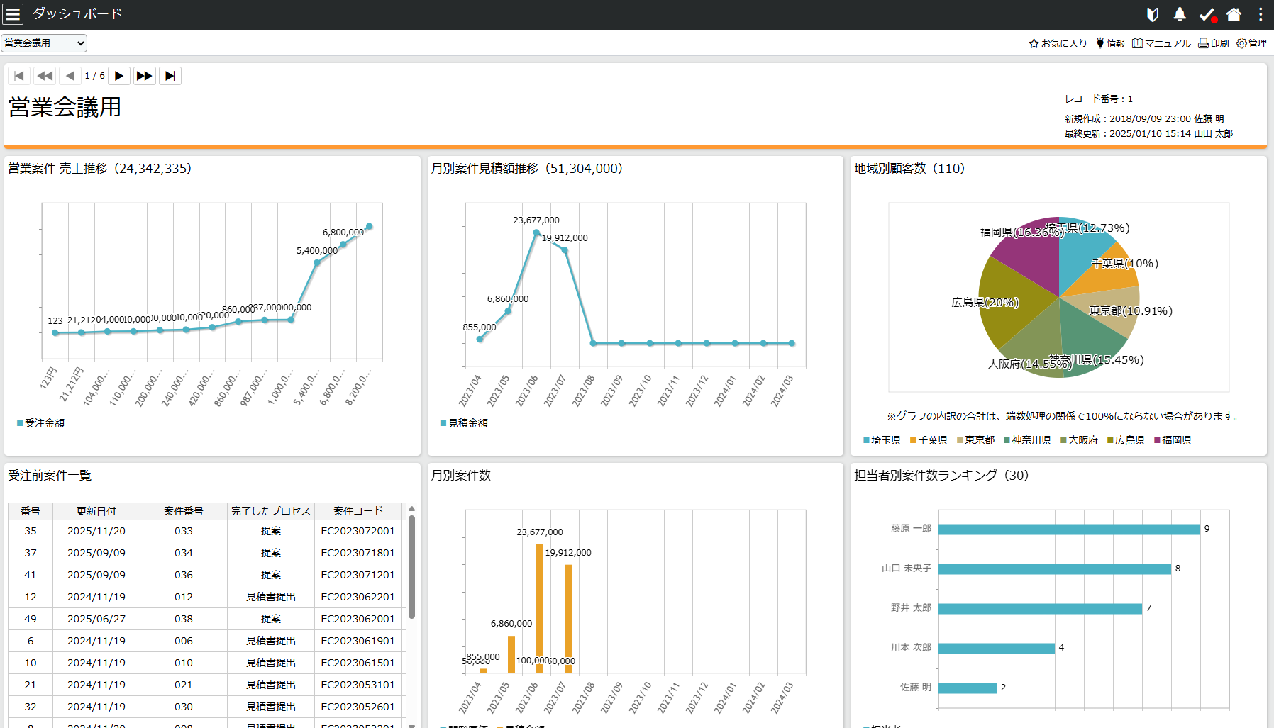Open the マニュアル menu item
The height and width of the screenshot is (728, 1274).
coord(1161,43)
